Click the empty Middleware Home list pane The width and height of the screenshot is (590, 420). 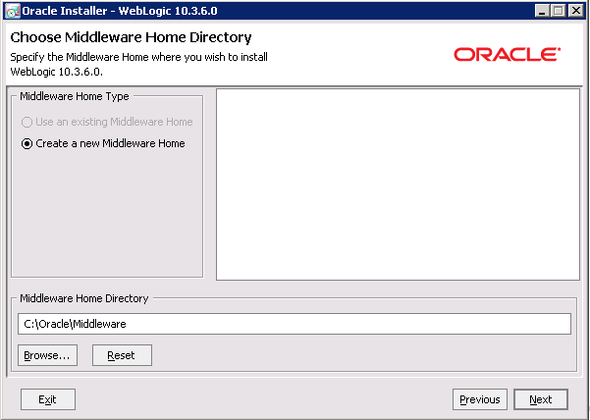point(398,184)
